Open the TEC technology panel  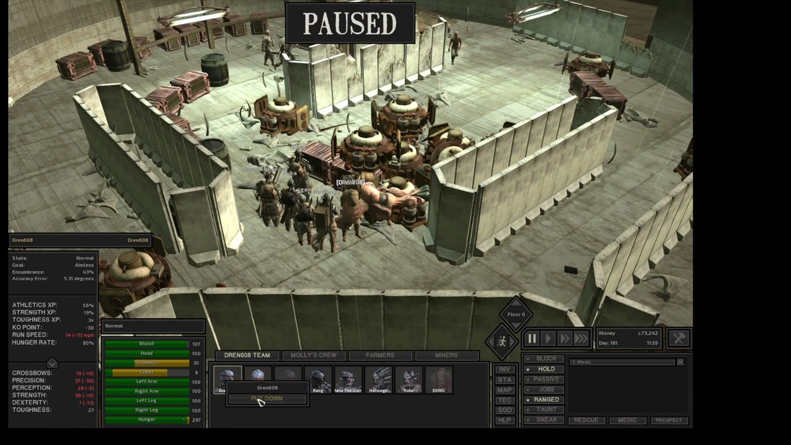[x=505, y=400]
